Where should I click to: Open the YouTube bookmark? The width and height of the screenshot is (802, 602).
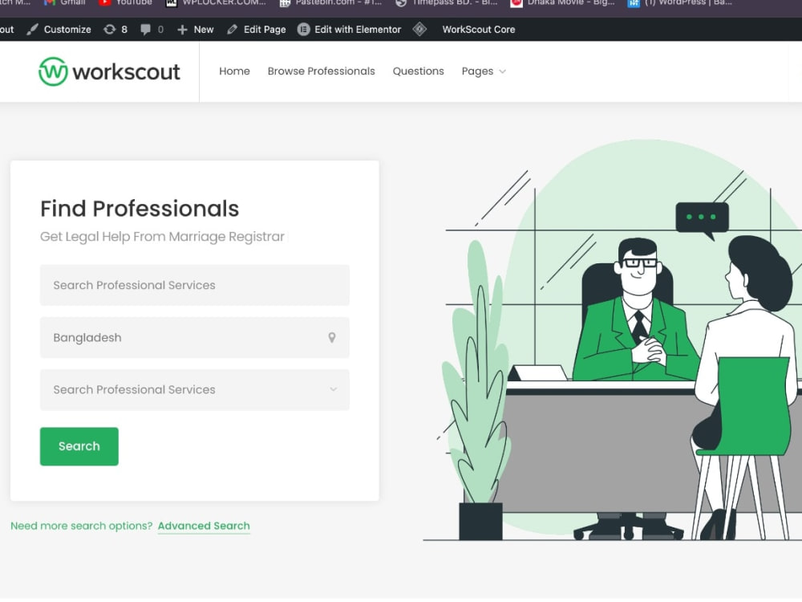(126, 2)
